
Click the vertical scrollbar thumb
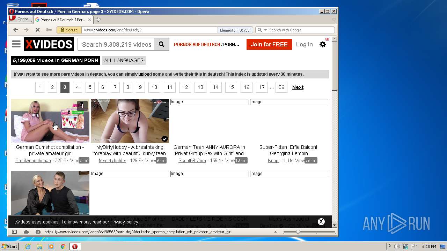[334, 66]
